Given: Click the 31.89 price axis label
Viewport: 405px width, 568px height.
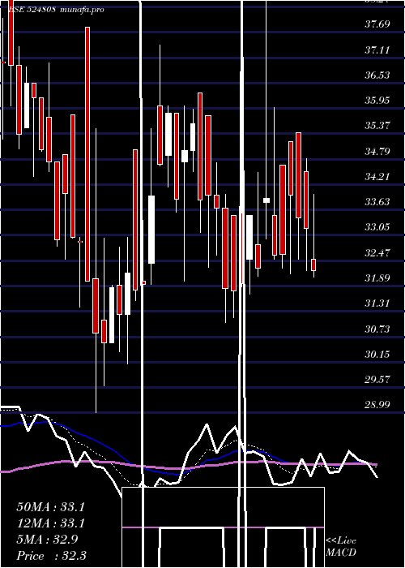Looking at the screenshot, I should [377, 278].
